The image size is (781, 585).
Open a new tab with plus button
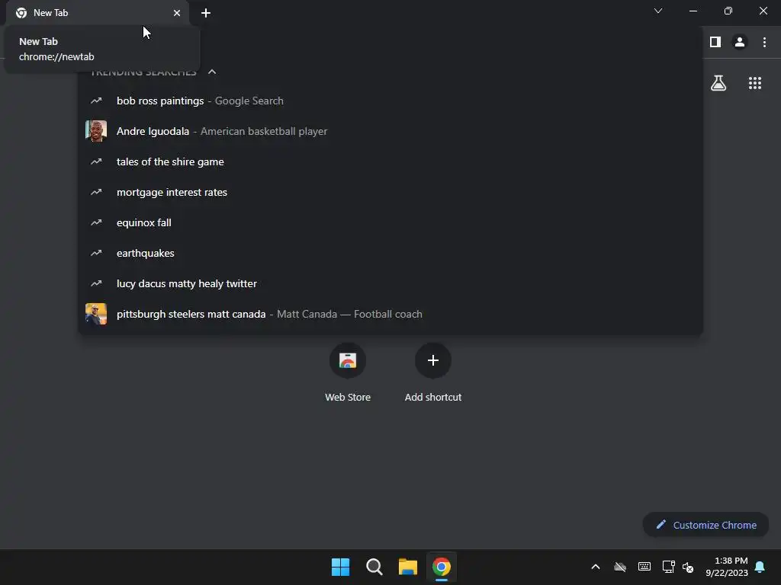click(206, 13)
